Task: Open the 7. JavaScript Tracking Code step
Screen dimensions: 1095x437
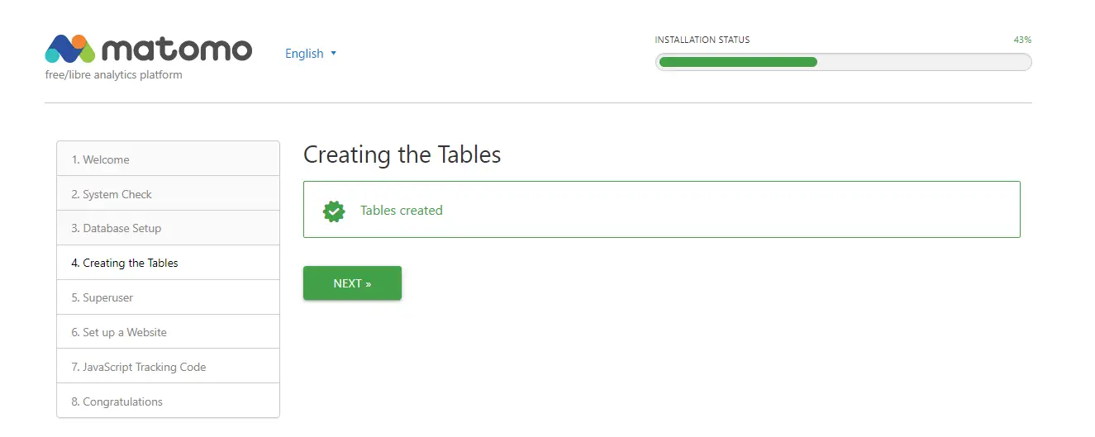Action: (169, 367)
